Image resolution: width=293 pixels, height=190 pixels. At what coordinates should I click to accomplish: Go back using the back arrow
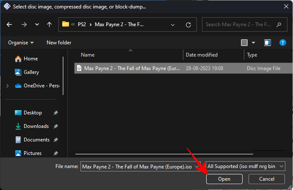9,24
